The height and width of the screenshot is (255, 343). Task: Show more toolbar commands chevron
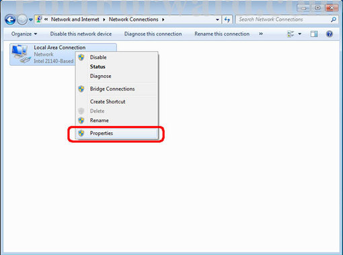[x=261, y=34]
